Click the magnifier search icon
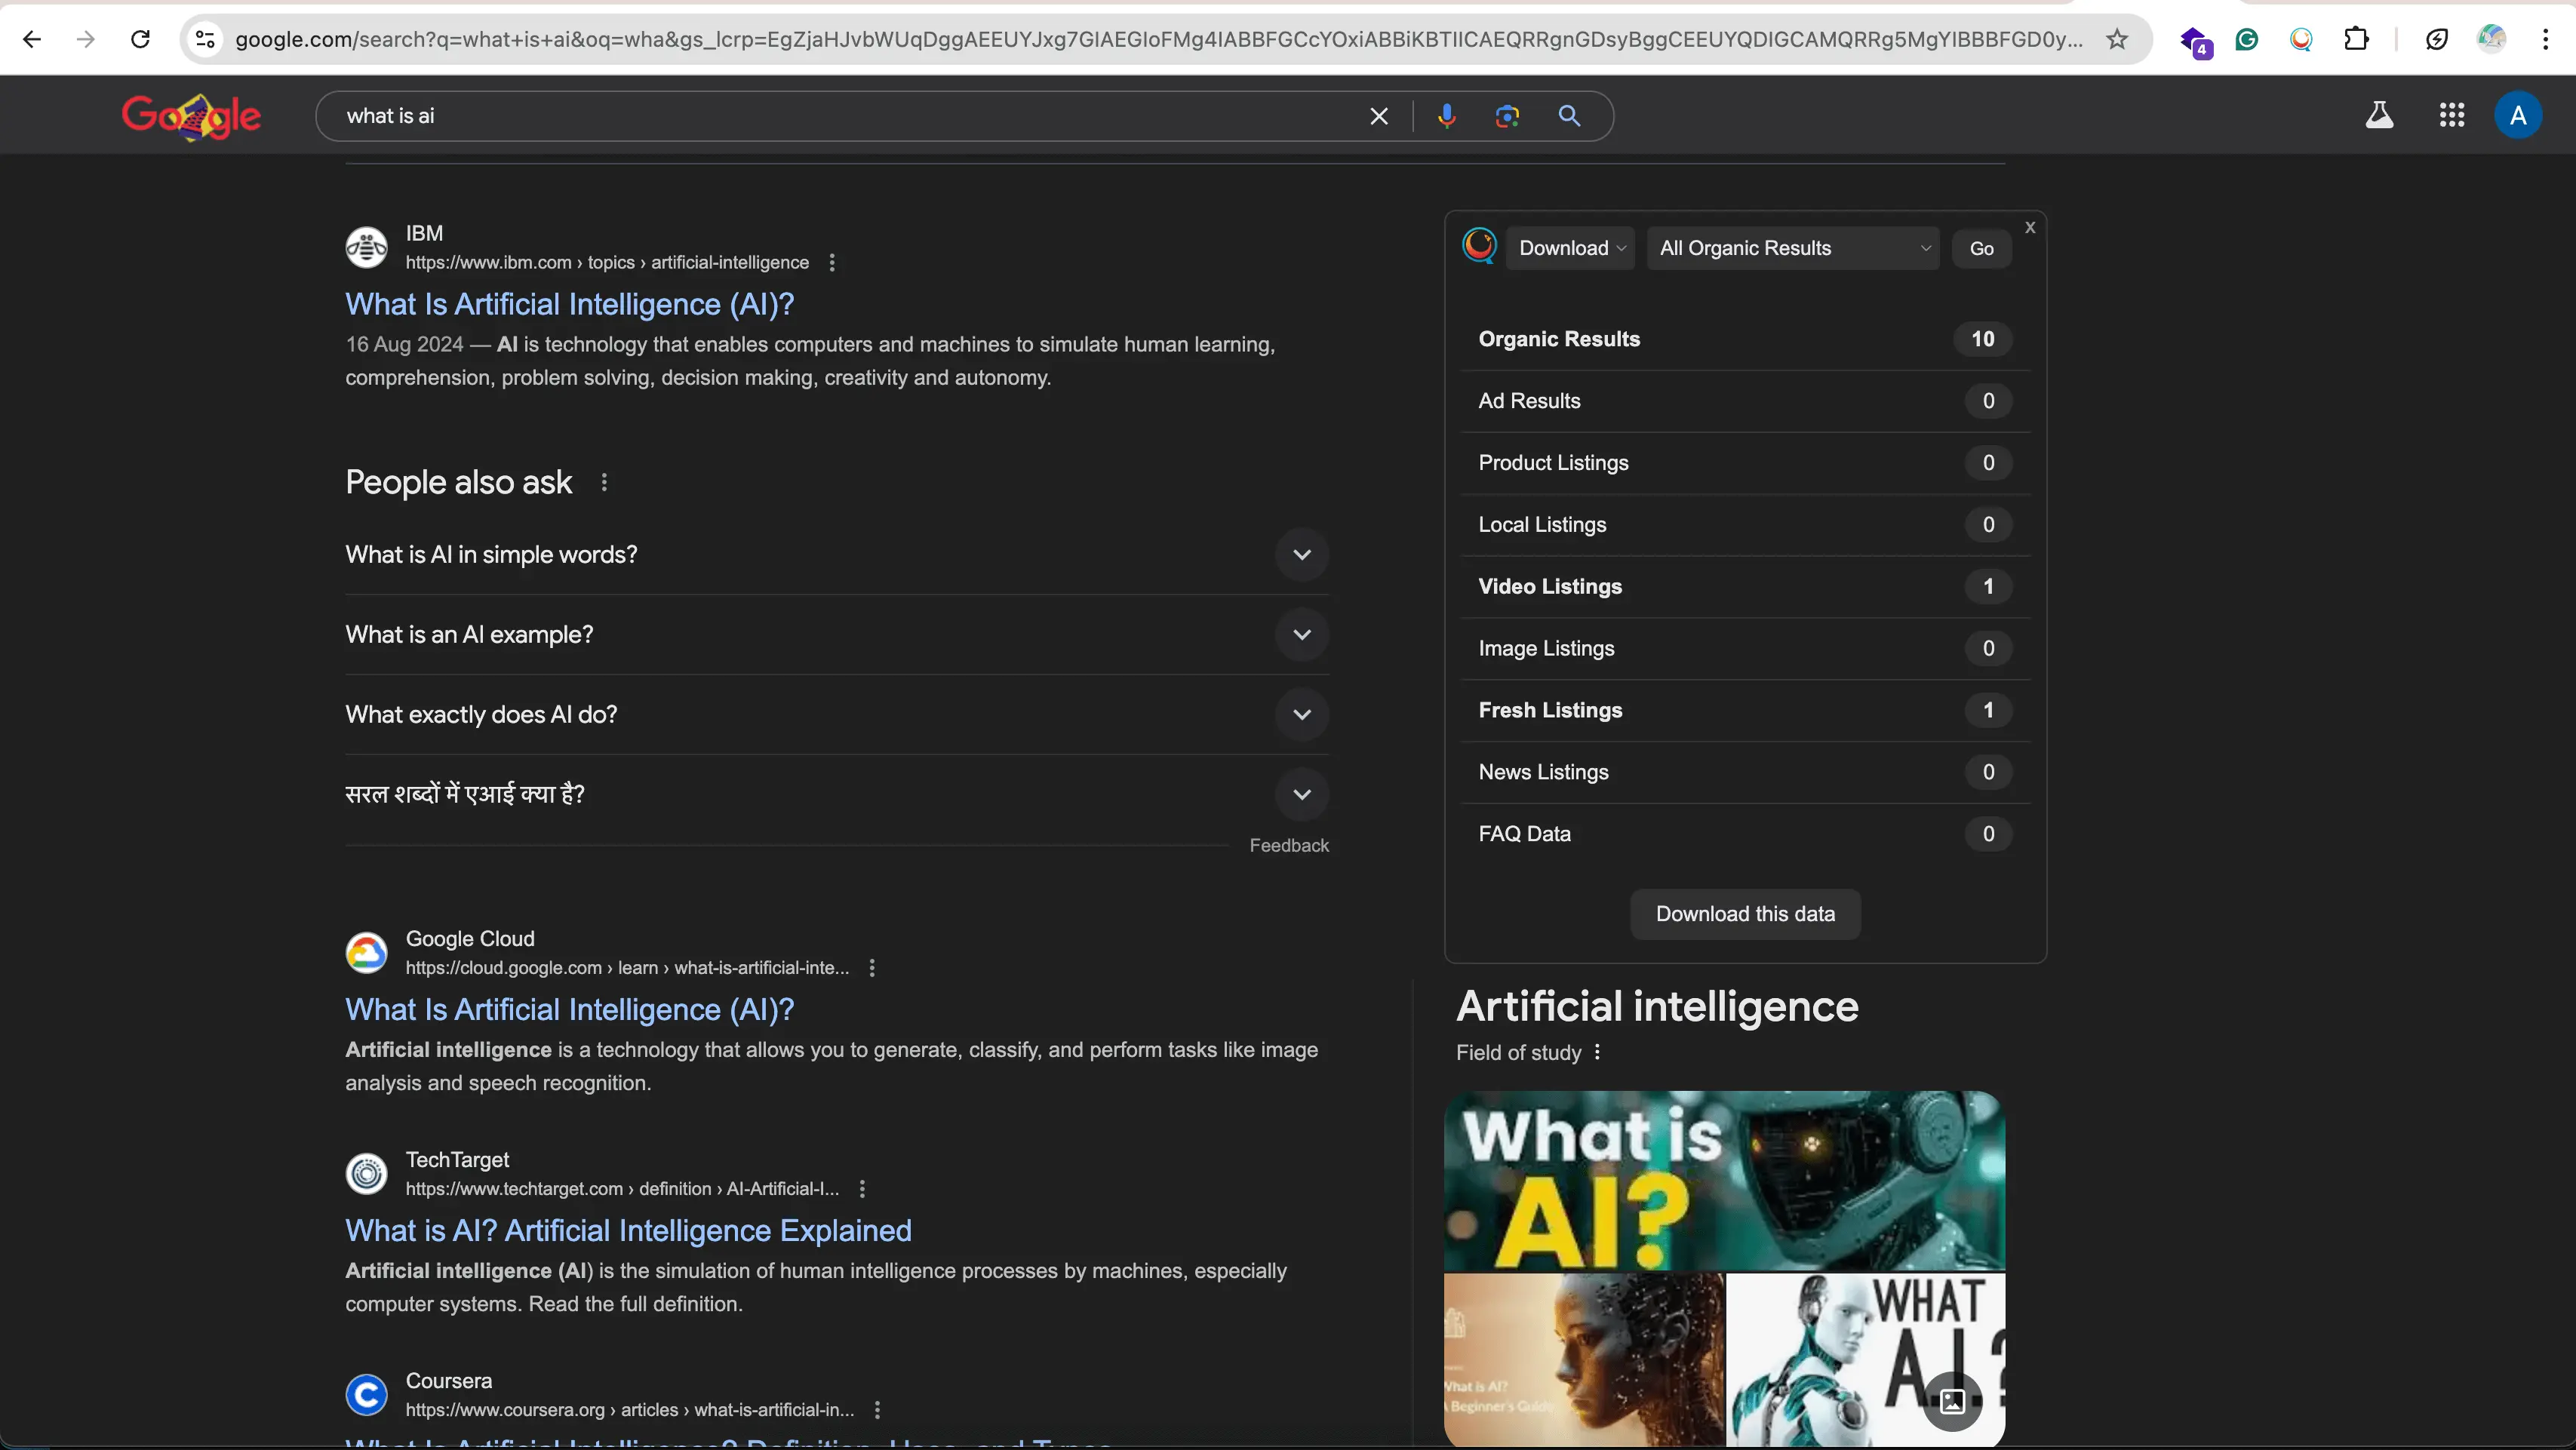This screenshot has height=1450, width=2576. click(1569, 116)
